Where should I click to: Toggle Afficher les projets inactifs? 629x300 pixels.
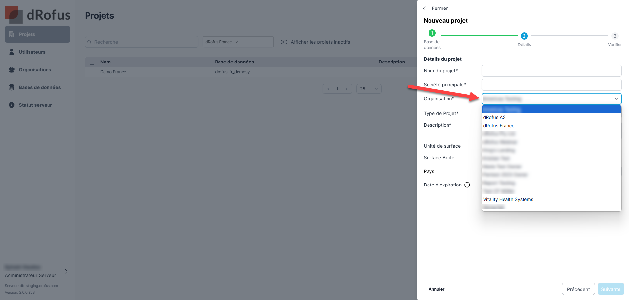click(284, 42)
